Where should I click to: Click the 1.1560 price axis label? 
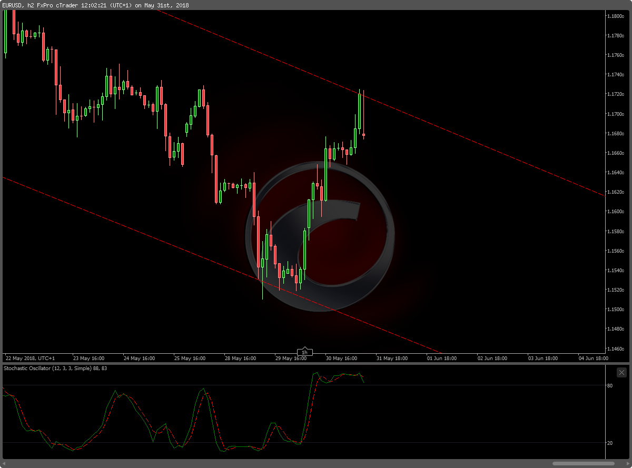coord(615,251)
